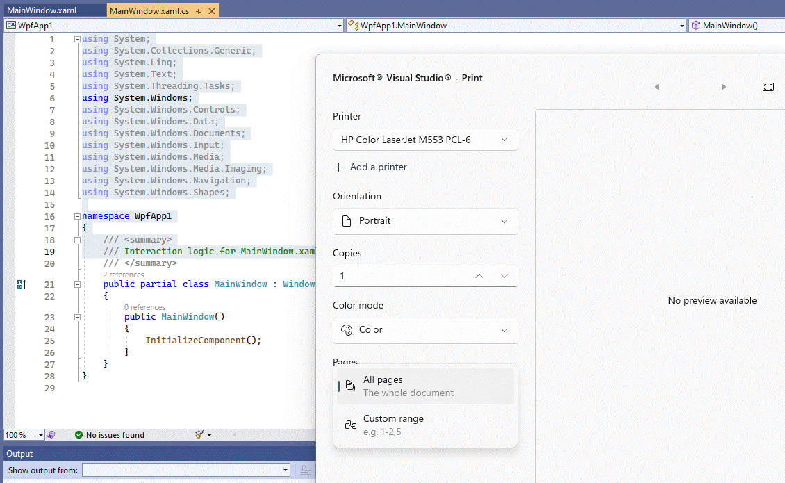Pin the MainWindow.xaml.cs tab
The width and height of the screenshot is (785, 483).
point(199,11)
